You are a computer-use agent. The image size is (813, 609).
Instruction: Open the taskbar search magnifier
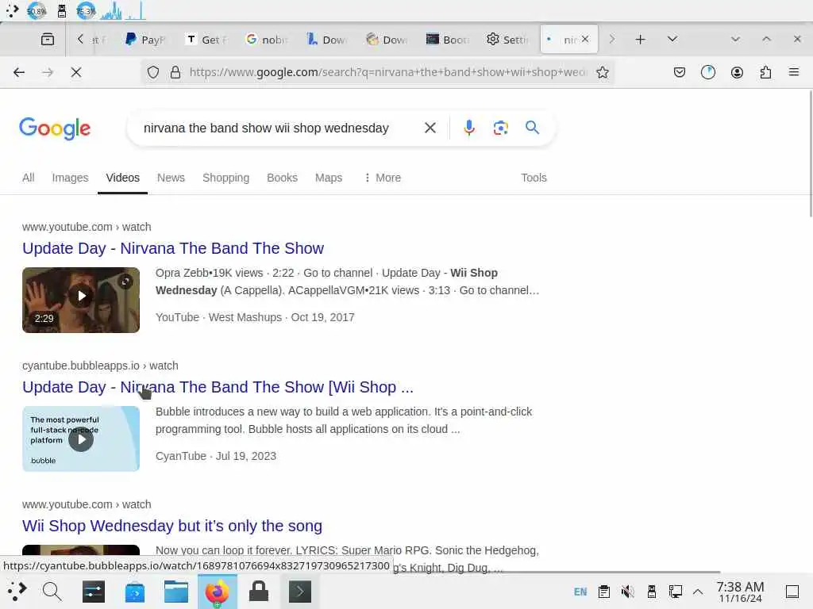52,592
